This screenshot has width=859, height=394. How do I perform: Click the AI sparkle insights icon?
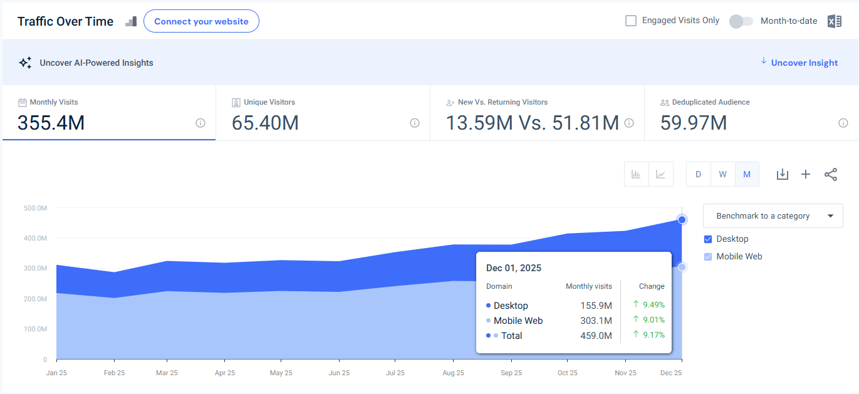[x=25, y=62]
